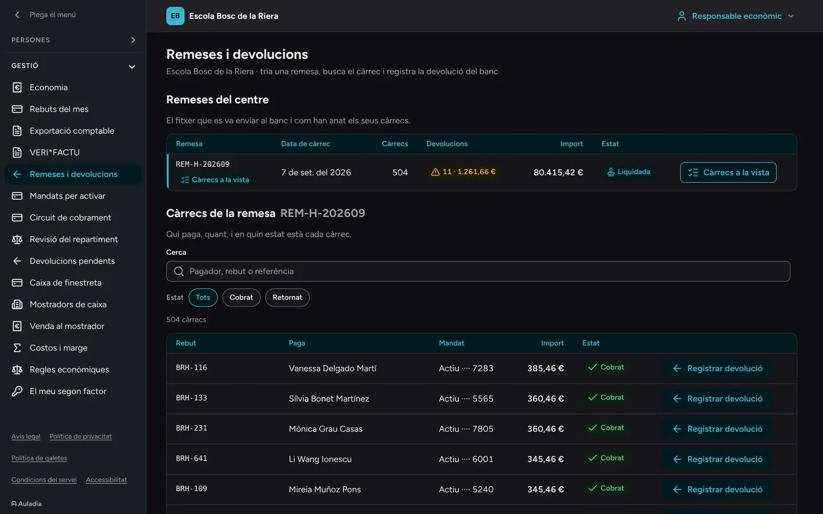Go to Devolucions pendents

click(x=73, y=261)
